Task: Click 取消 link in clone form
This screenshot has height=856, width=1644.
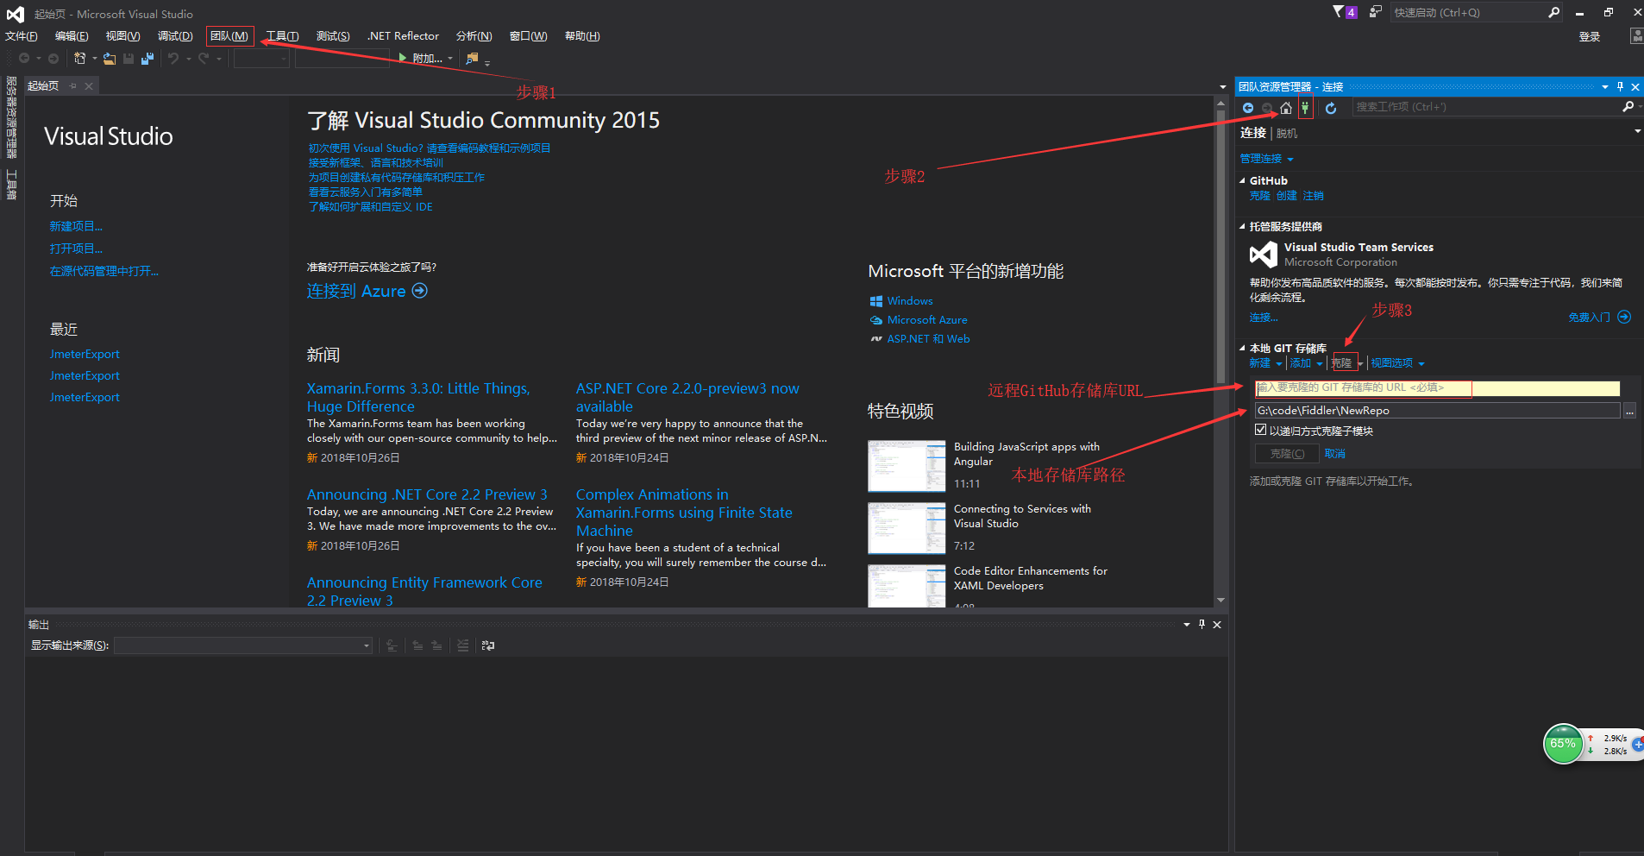Action: click(1334, 454)
